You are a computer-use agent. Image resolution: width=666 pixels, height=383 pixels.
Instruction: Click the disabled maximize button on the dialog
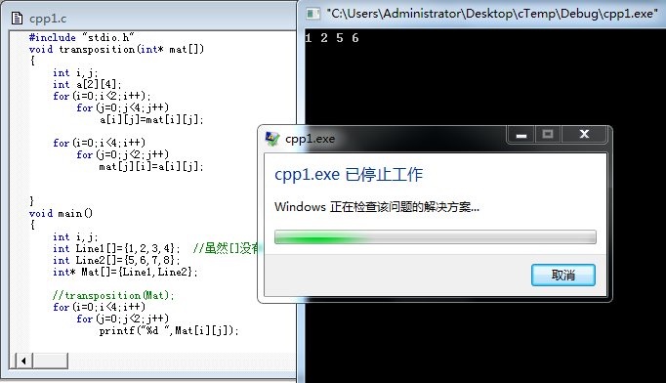[x=548, y=135]
